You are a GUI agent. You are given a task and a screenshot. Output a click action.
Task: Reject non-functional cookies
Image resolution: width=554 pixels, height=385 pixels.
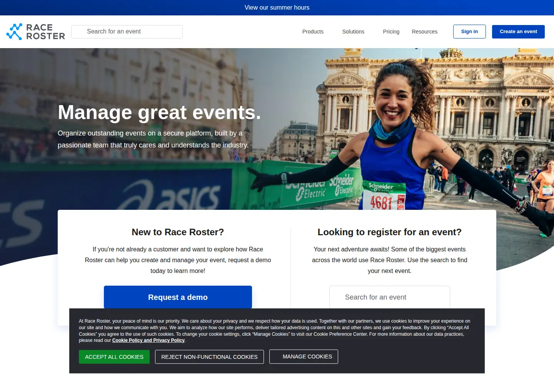click(x=209, y=357)
